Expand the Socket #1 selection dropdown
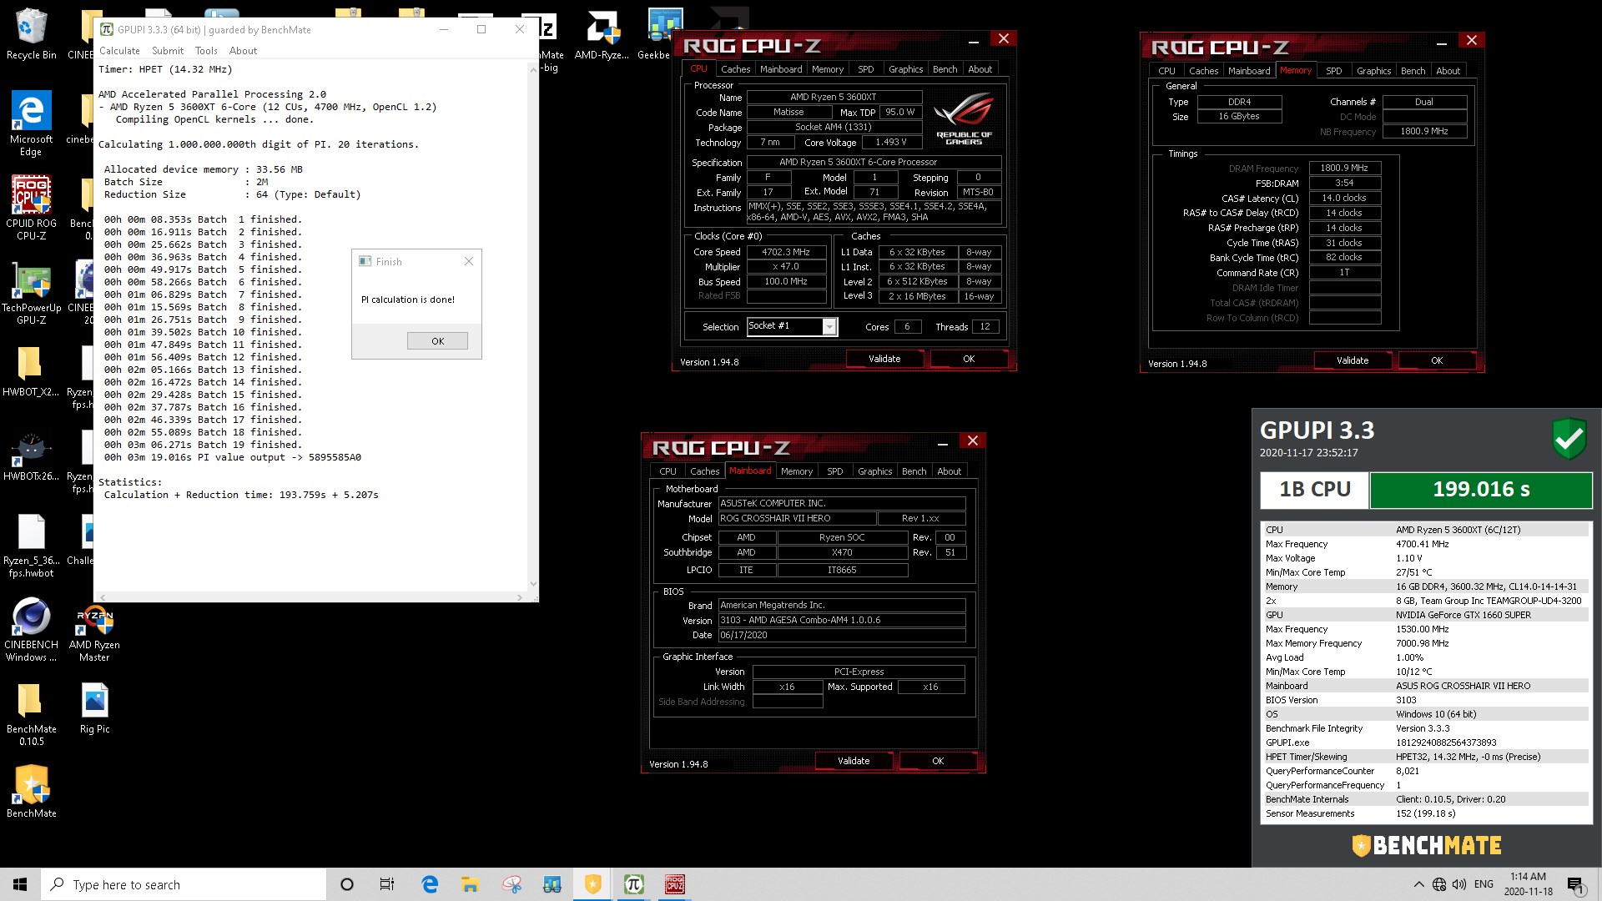 click(829, 327)
